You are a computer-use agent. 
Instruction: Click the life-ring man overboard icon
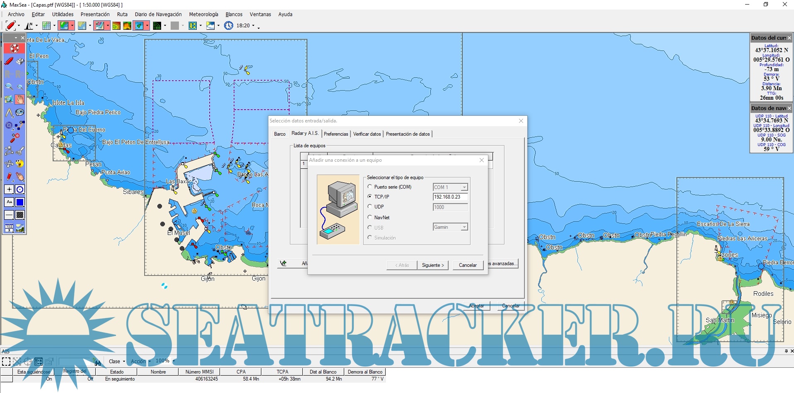click(x=14, y=48)
